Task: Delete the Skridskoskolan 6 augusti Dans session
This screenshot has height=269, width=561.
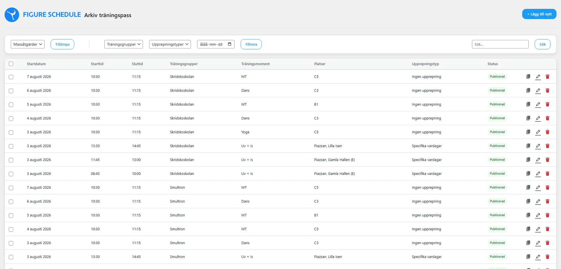Action: pyautogui.click(x=547, y=90)
